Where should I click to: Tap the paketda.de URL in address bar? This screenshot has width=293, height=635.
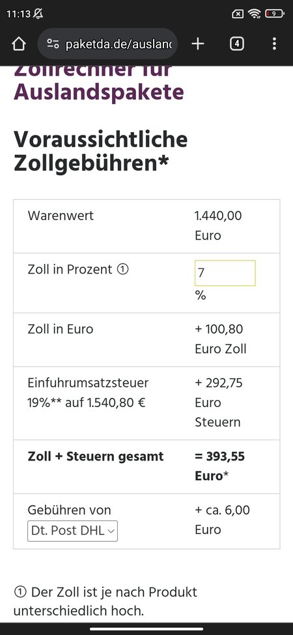coord(119,44)
